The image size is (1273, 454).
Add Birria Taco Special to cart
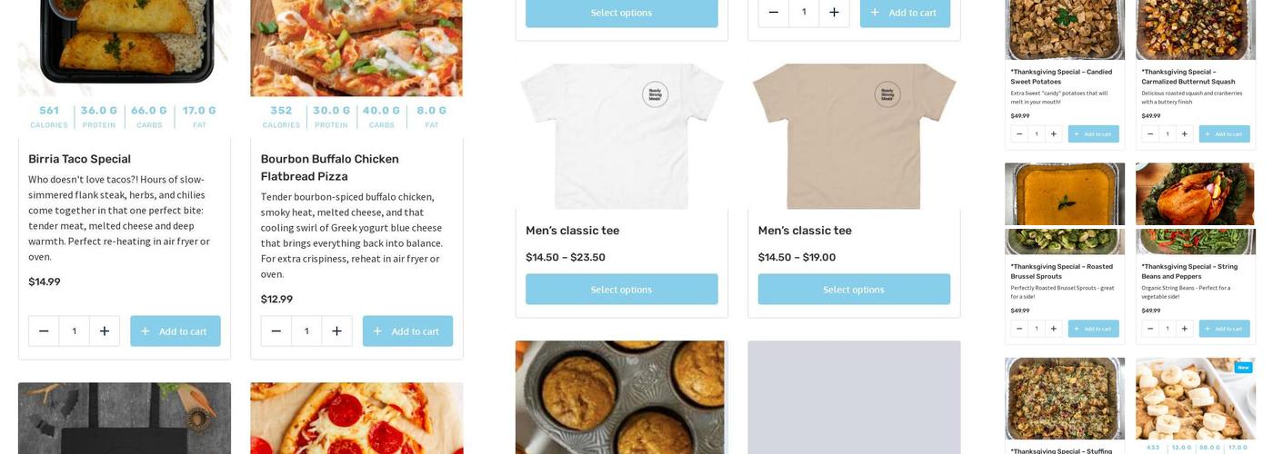175,331
